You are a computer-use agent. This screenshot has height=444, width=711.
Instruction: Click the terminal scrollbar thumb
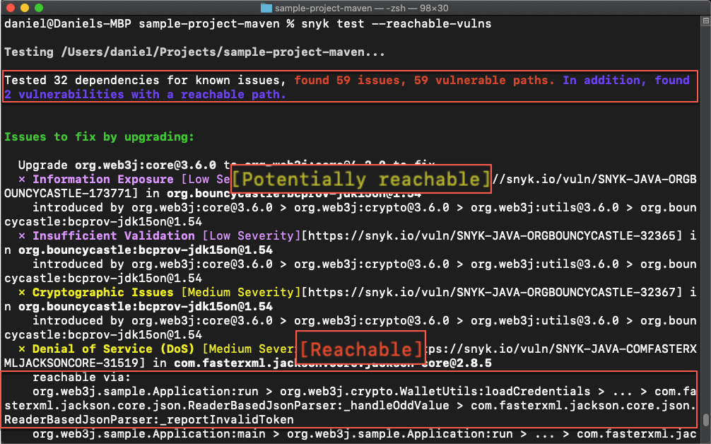coord(705,420)
